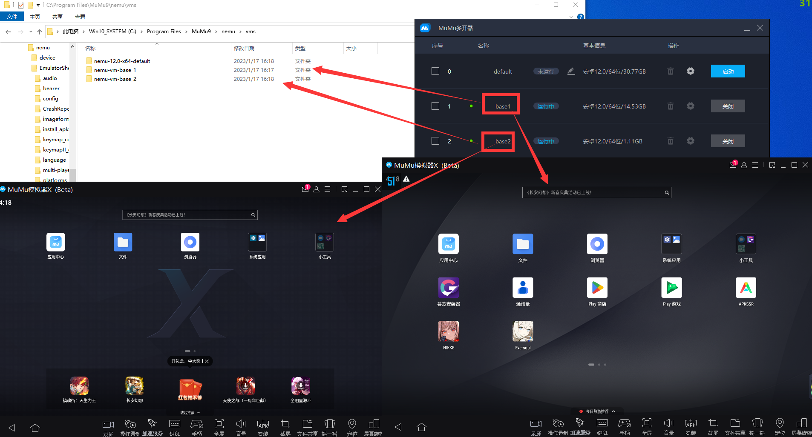Click Explorer up-directory arrow
Image resolution: width=812 pixels, height=437 pixels.
(x=39, y=31)
